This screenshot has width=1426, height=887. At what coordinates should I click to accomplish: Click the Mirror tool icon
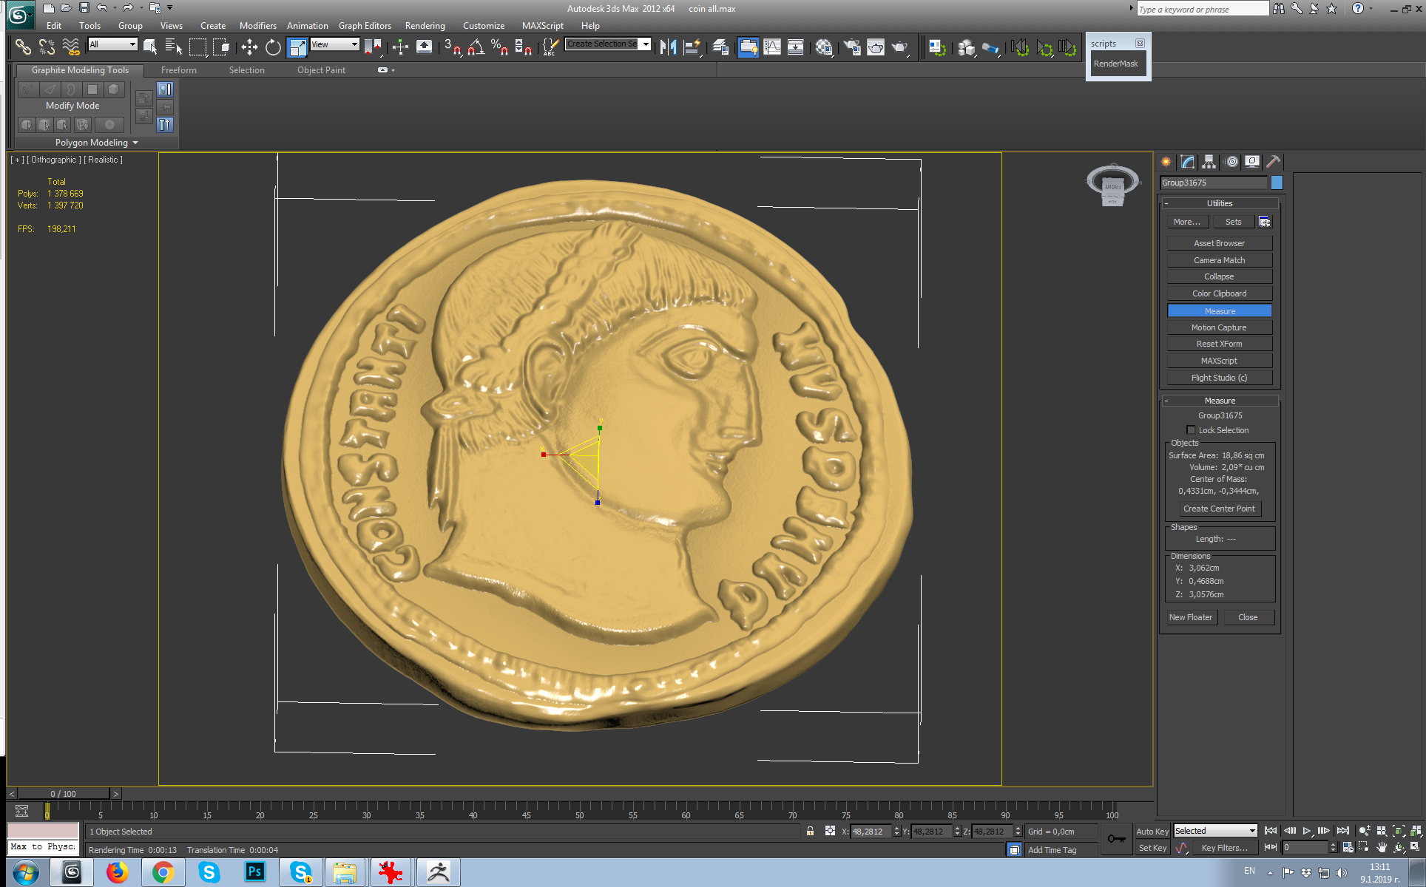click(669, 47)
